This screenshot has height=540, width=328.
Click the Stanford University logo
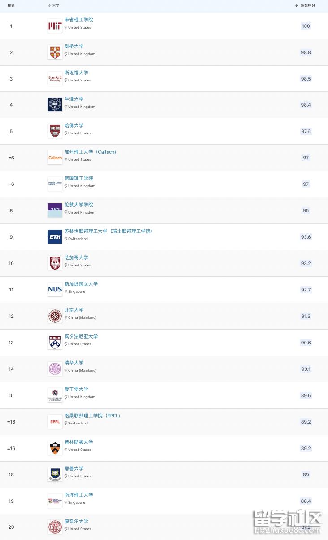(x=55, y=79)
